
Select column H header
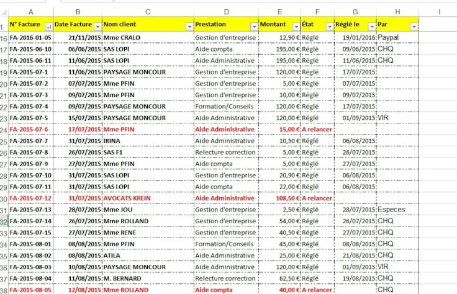click(397, 12)
